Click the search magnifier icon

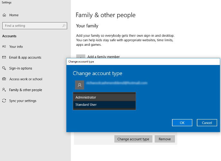click(64, 26)
